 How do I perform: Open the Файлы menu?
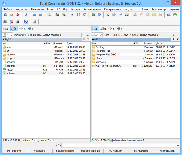tap(7, 9)
